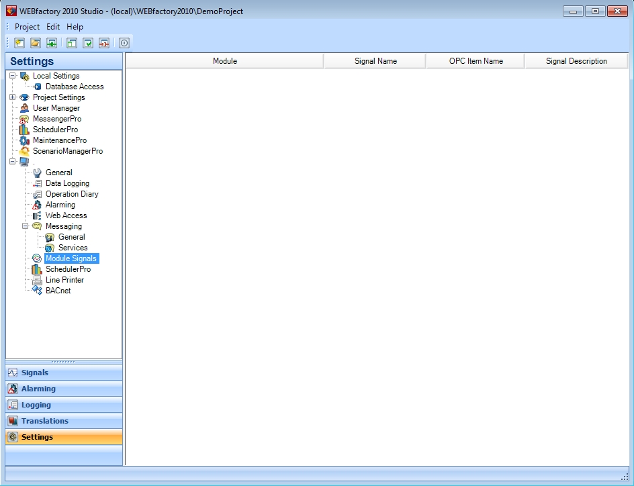The height and width of the screenshot is (486, 634).
Task: Select User Manager in the settings tree
Action: coord(56,108)
